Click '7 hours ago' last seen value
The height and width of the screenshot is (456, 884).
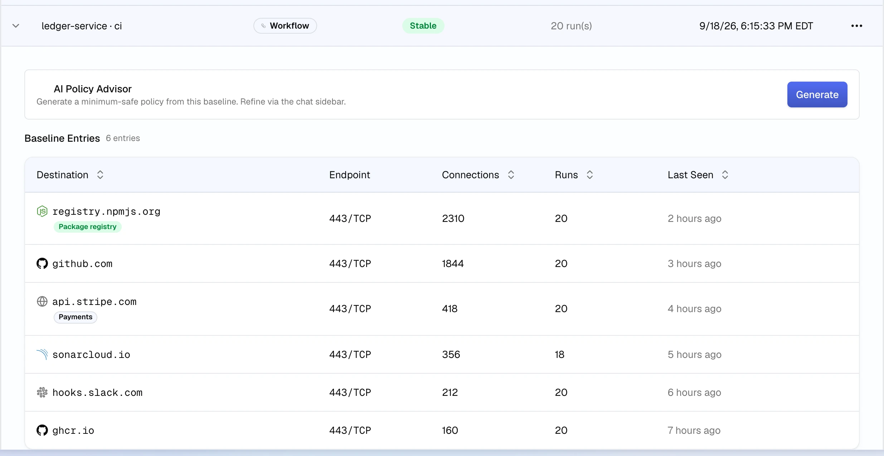(694, 430)
